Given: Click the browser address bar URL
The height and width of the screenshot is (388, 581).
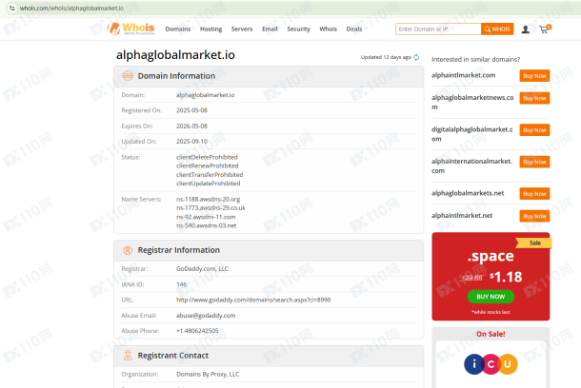Looking at the screenshot, I should pos(71,9).
